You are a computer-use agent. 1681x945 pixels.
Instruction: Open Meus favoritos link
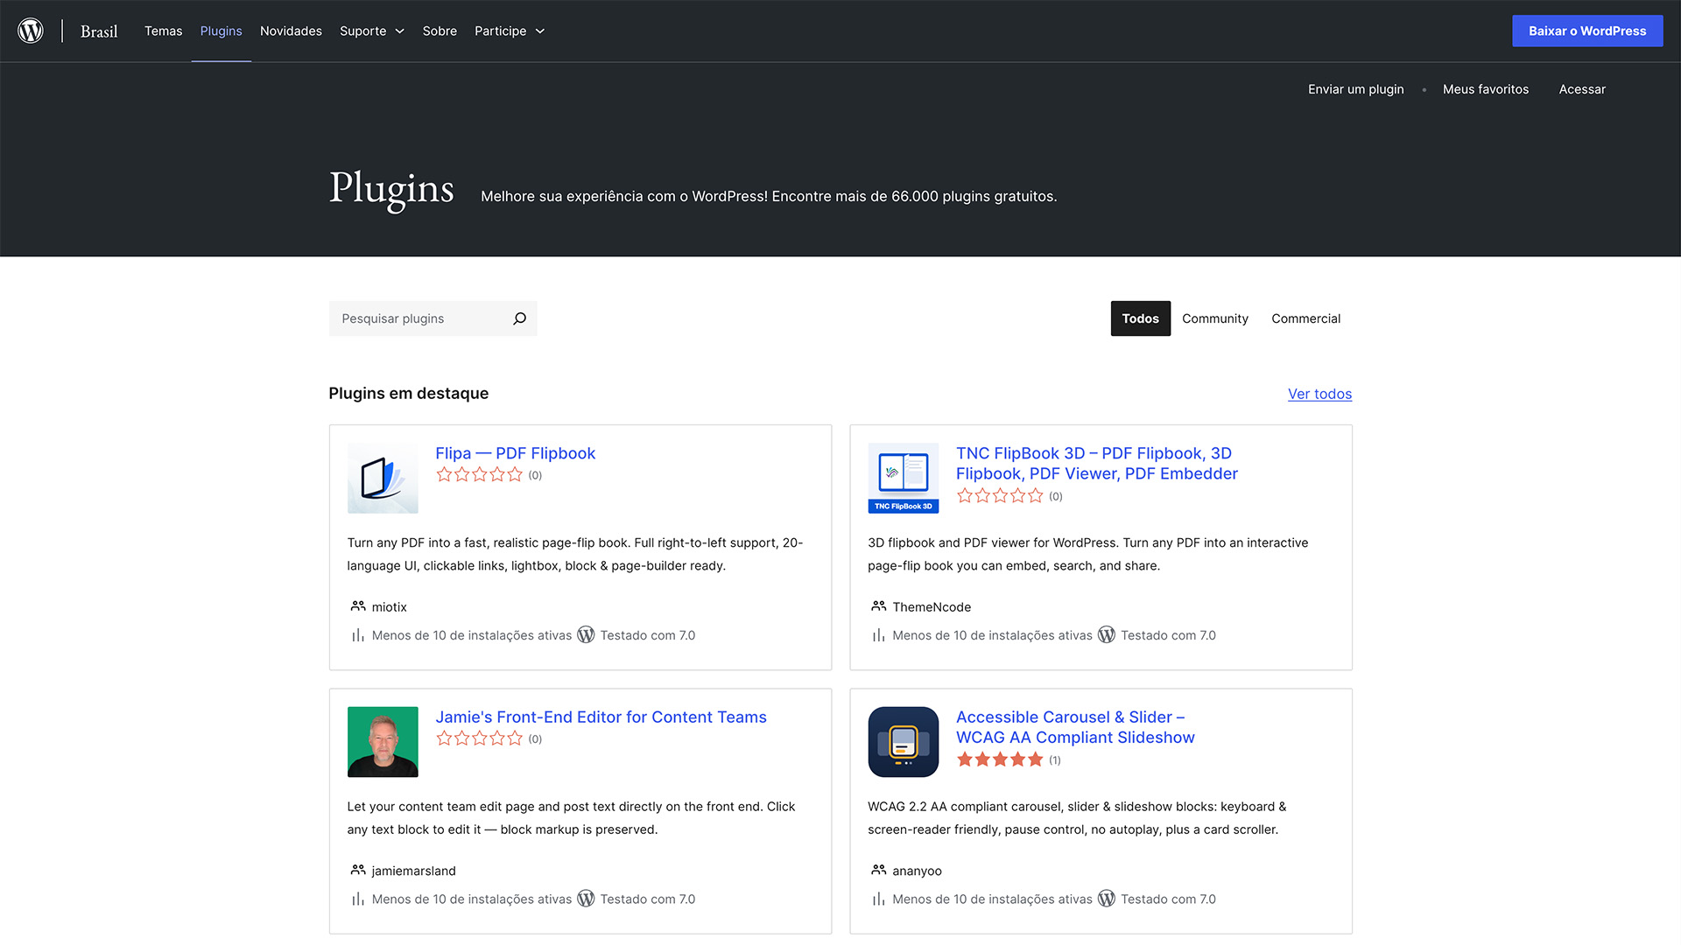tap(1486, 89)
